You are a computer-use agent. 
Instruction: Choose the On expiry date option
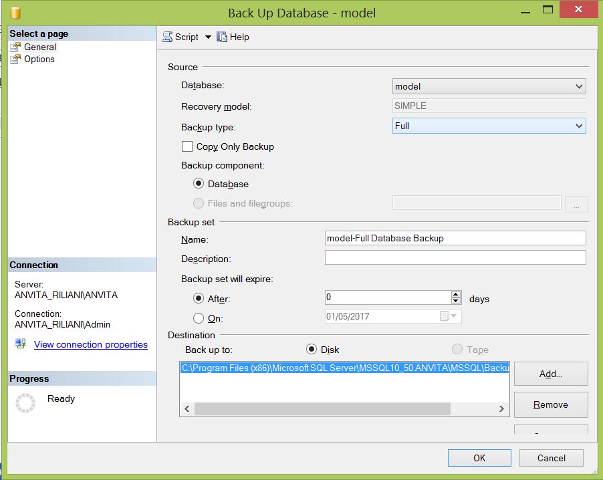point(199,318)
